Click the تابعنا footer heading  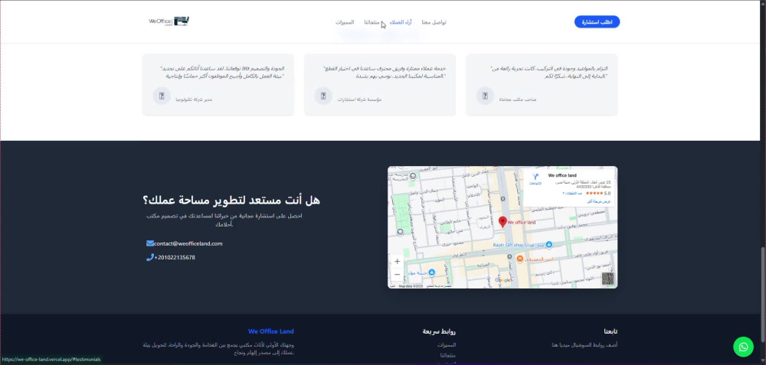click(x=611, y=331)
